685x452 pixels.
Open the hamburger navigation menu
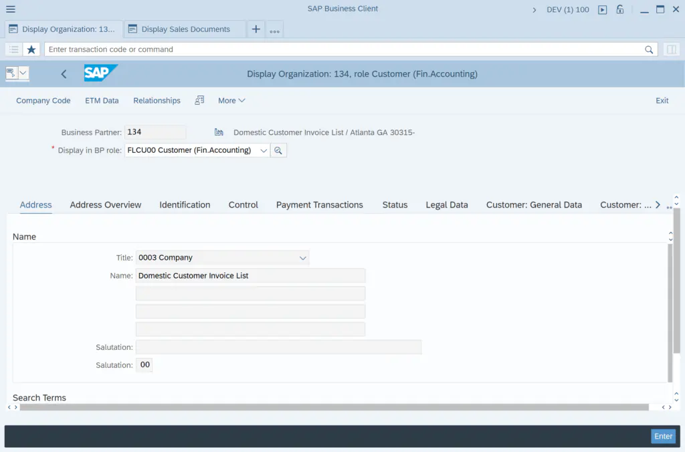[11, 9]
